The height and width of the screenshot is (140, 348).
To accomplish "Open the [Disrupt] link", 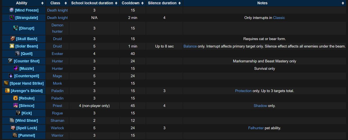I will click(27, 28).
